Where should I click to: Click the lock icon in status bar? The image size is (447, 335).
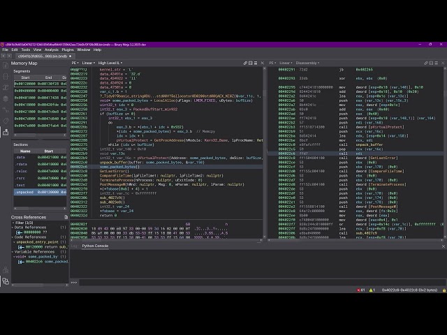[444, 290]
